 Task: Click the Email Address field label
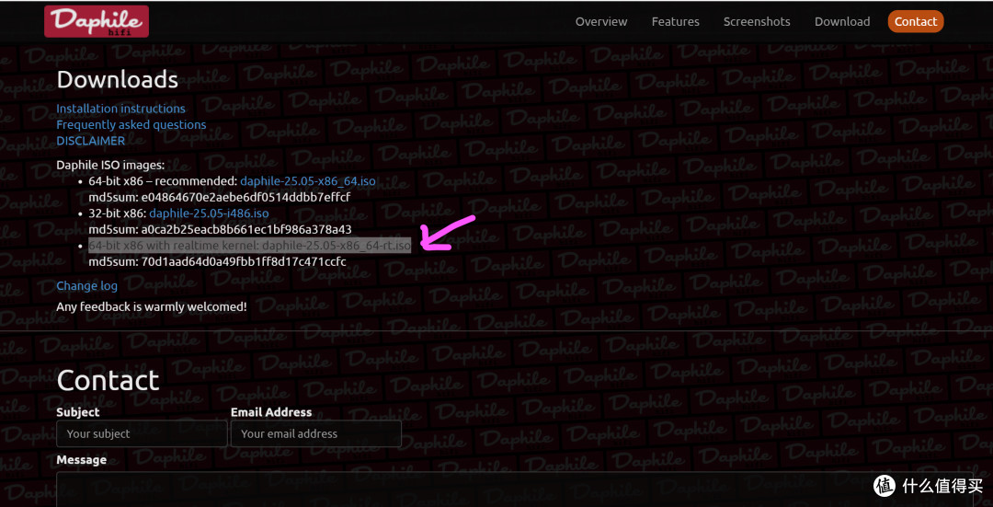pos(271,412)
